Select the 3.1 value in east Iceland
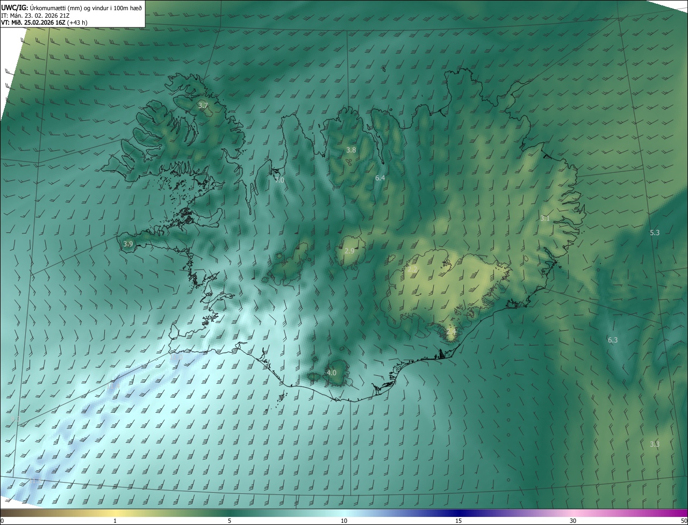The image size is (688, 525). (x=545, y=218)
